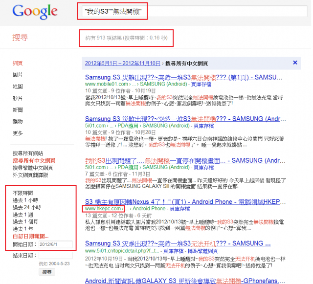Viewport: 313px width, 284px height.
Task: Select the 影片 (Videos) category
Action: click(18, 98)
